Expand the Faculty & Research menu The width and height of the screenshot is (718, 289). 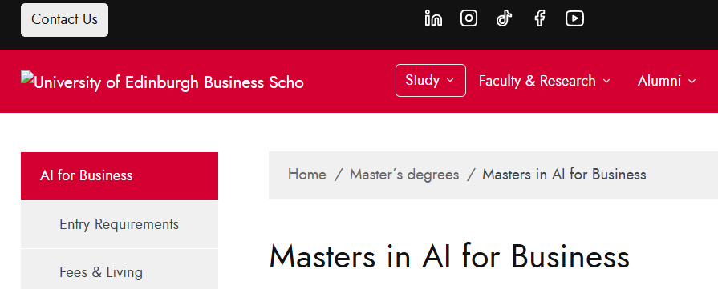point(545,81)
